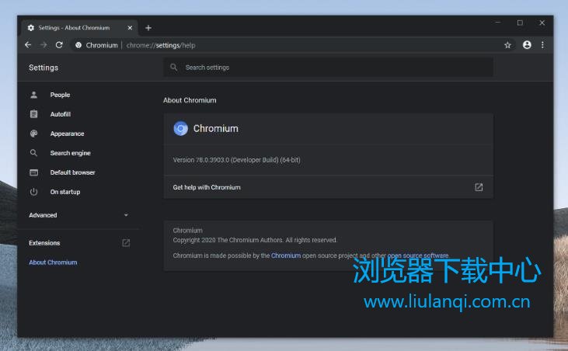The width and height of the screenshot is (568, 351).
Task: Select the Settings - About Chromium tab
Action: (79, 28)
